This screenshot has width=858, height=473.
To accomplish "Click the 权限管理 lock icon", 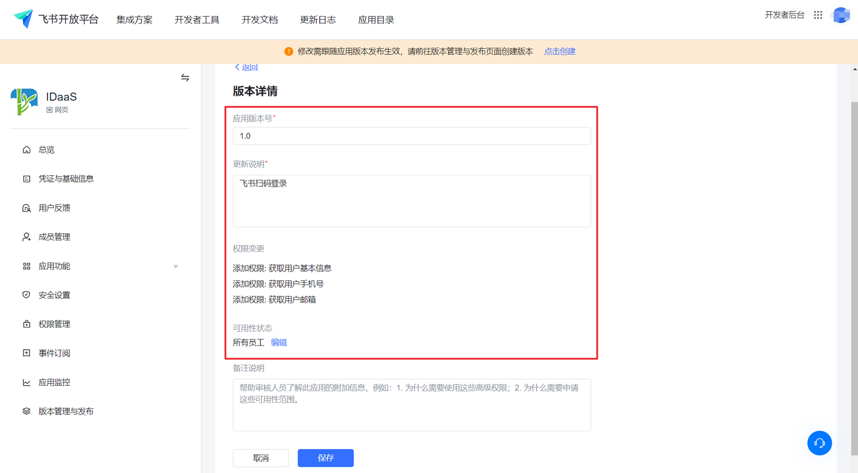I will click(26, 324).
